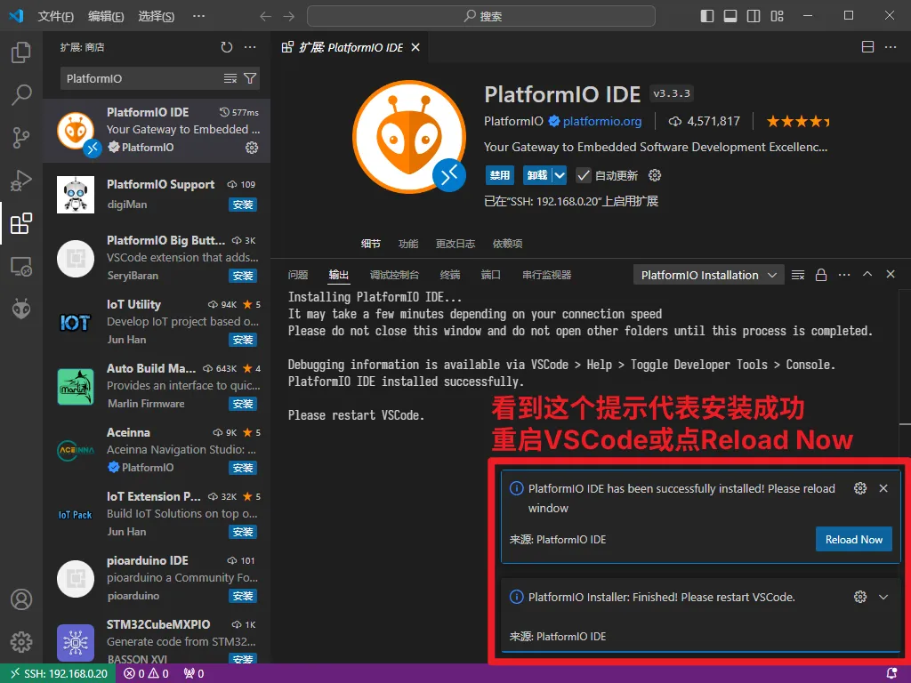Toggle the primary side bar
The image size is (911, 683).
[x=707, y=16]
